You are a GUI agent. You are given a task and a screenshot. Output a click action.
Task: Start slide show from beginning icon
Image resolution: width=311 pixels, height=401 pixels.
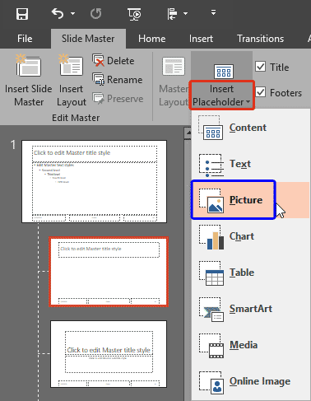134,14
